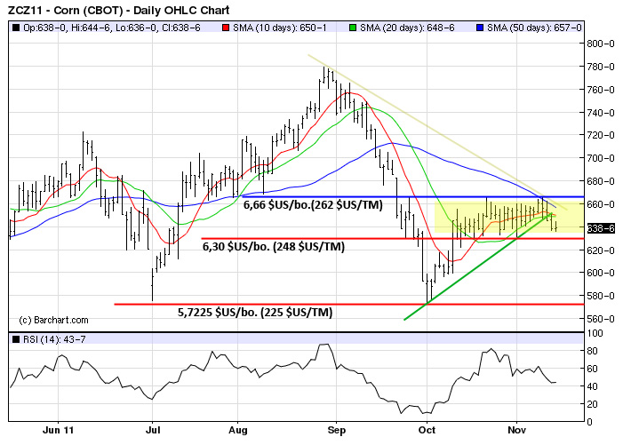623x445 pixels.
Task: Click the 660-0 price axis label
Action: [x=601, y=204]
